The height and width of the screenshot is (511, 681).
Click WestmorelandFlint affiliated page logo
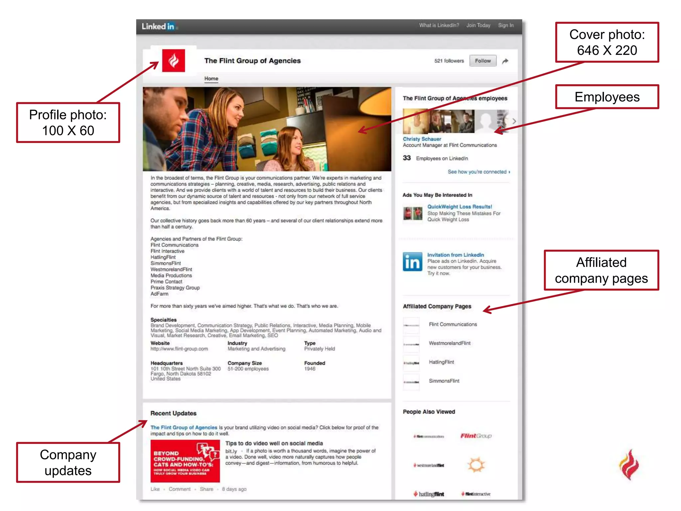411,344
